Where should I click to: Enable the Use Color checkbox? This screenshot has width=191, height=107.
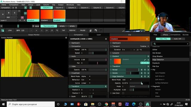[123, 93]
